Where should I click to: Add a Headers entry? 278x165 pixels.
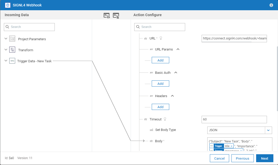160,107
